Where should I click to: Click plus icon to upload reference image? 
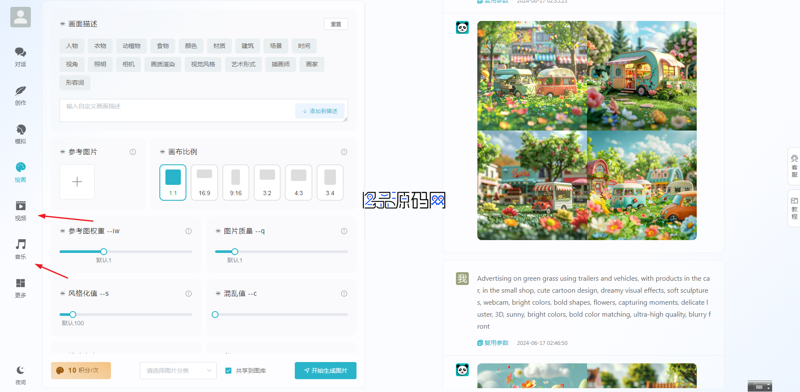tap(77, 182)
